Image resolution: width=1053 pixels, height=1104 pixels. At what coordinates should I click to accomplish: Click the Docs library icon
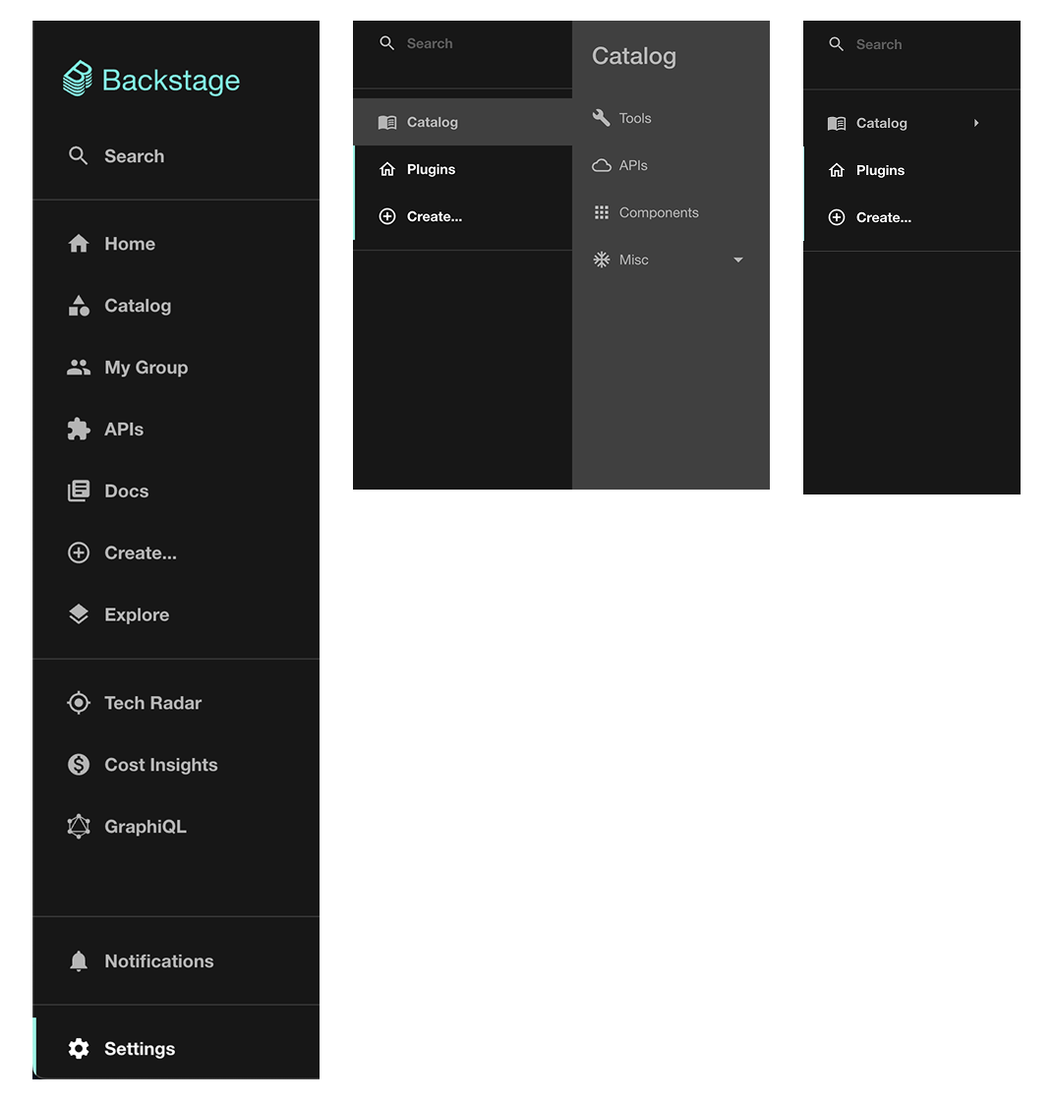(79, 491)
